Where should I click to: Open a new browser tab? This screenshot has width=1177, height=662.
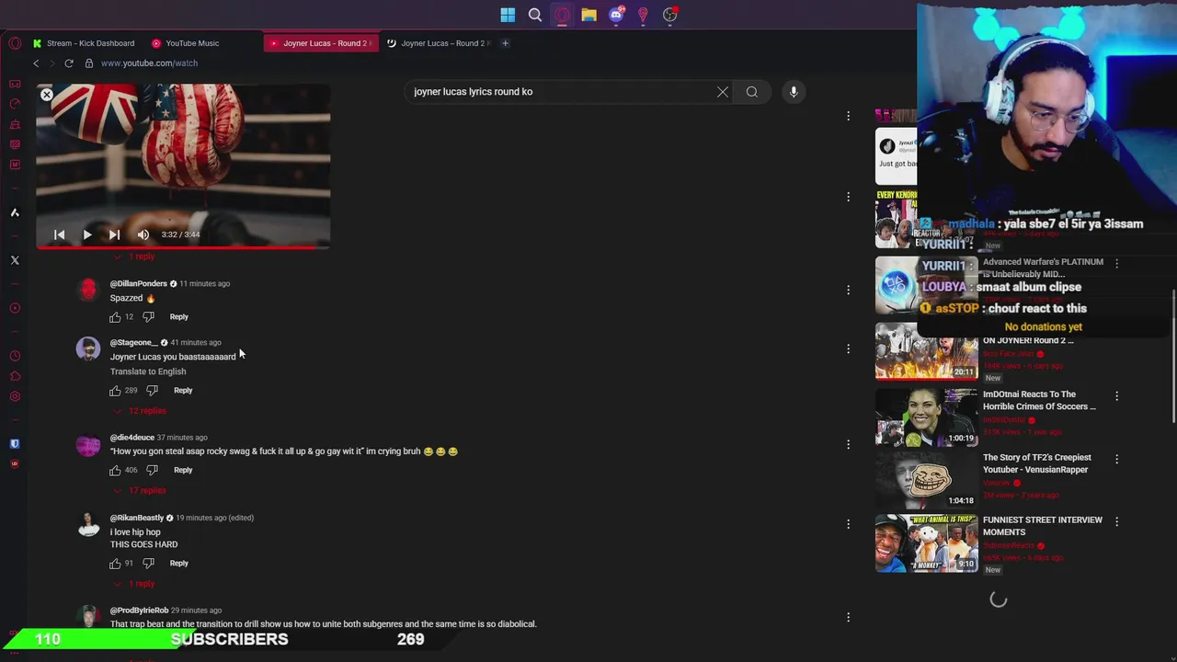(x=505, y=43)
